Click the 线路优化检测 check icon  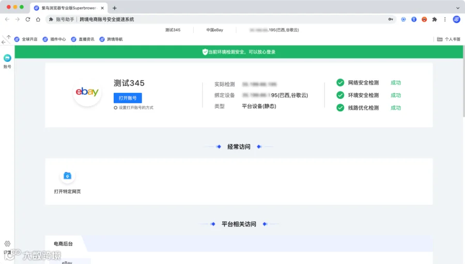pos(340,108)
